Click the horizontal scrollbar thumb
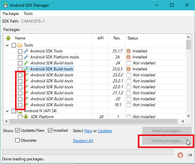This screenshot has height=164, width=195. click(93, 121)
